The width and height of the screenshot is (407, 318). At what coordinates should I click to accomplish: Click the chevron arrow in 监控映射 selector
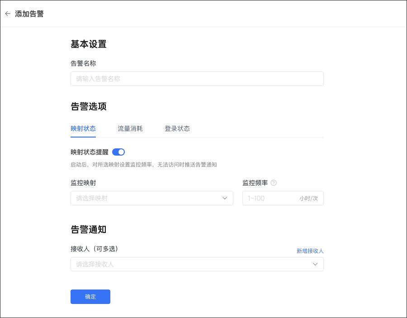pyautogui.click(x=225, y=198)
